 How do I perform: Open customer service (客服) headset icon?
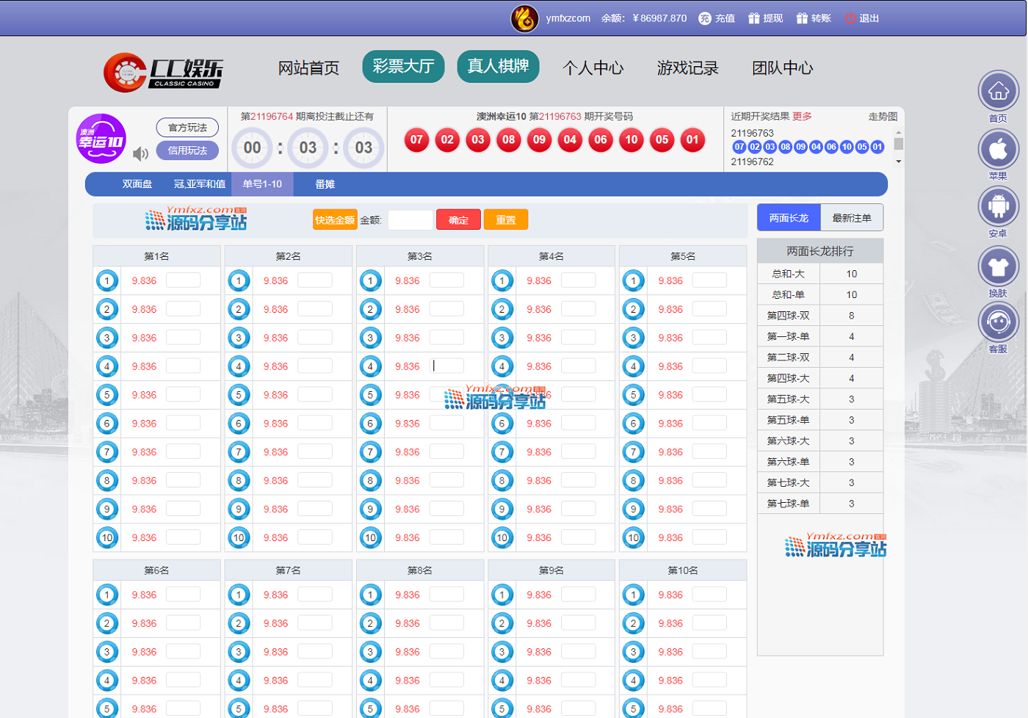coord(998,322)
